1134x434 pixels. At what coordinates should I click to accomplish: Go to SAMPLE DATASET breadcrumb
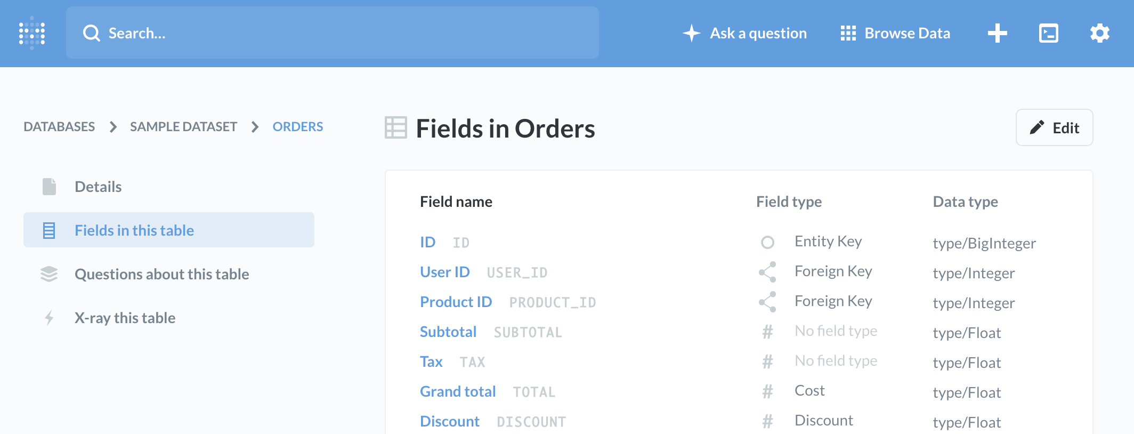tap(183, 127)
